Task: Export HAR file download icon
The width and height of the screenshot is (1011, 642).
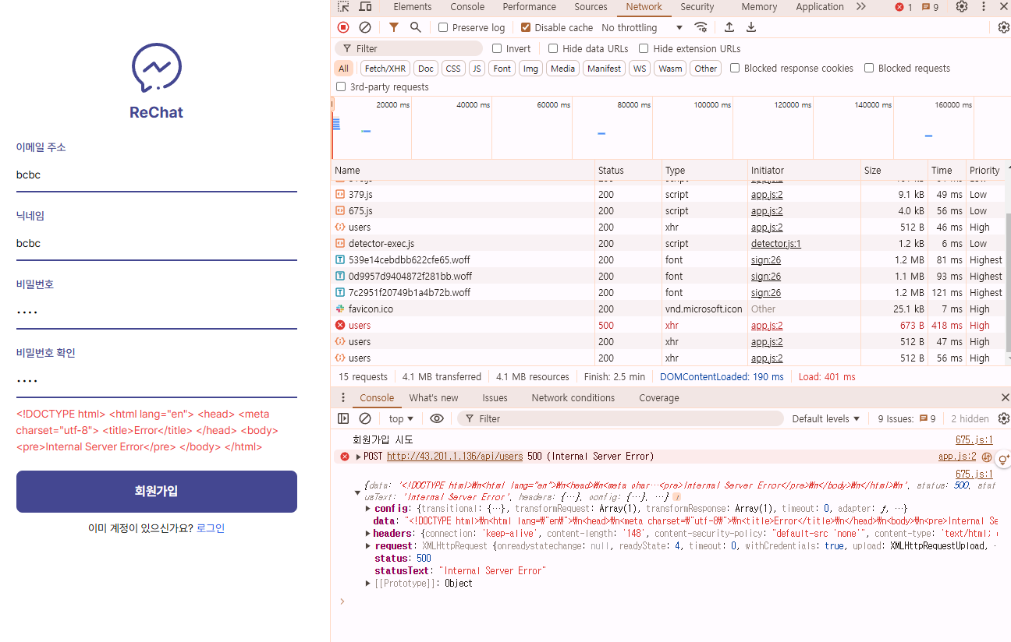Action: [751, 27]
